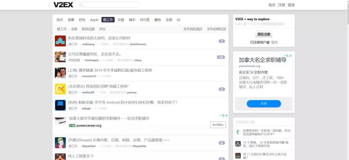Open hot topic 如果把你的一生拍成一部电影
This screenshot has height=160, width=349.
click(266, 132)
